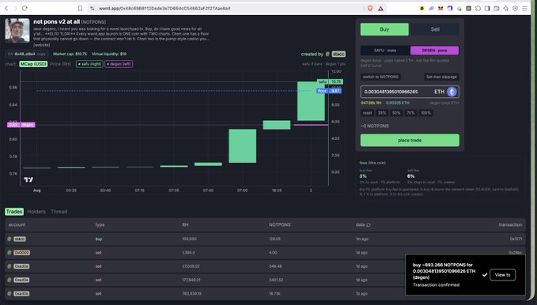
Task: Open the Brave Wallet icon in toolbar
Action: pyautogui.click(x=496, y=8)
